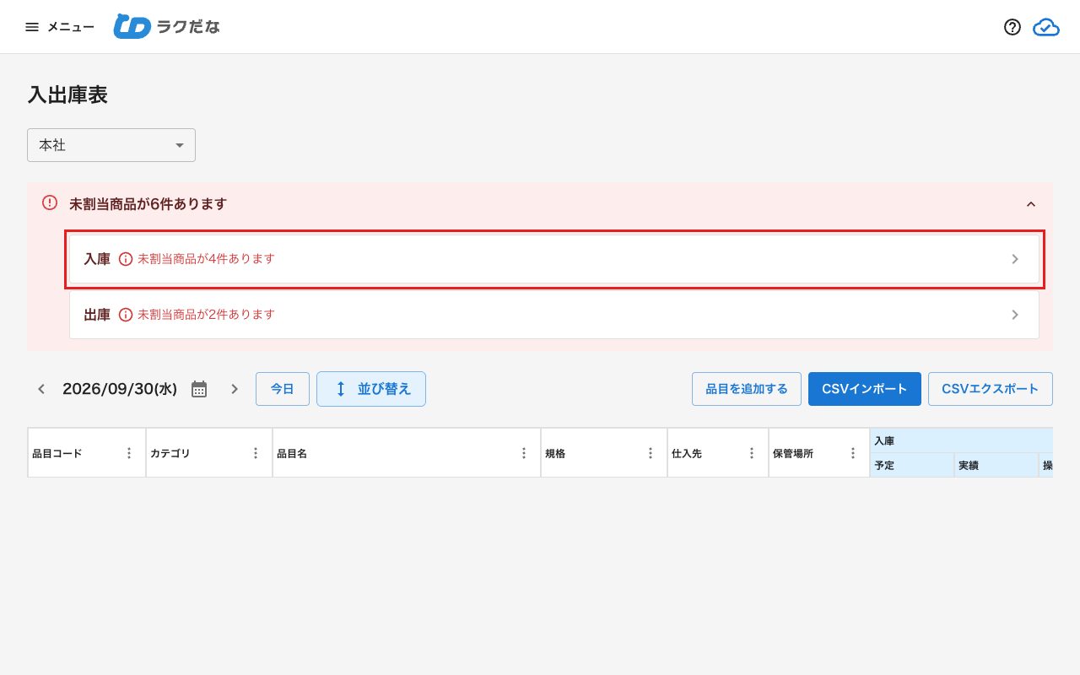Click the help question mark icon
Image resolution: width=1080 pixels, height=675 pixels.
[x=1012, y=27]
